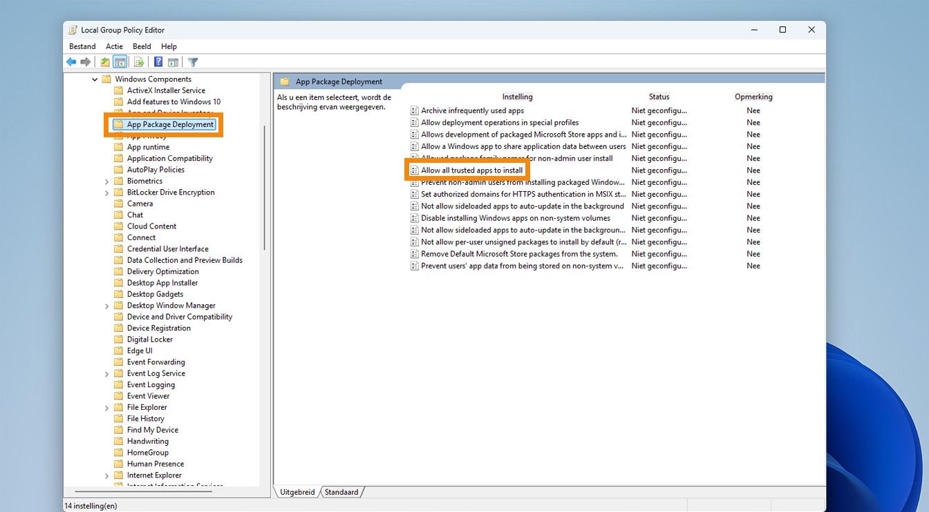Image resolution: width=929 pixels, height=512 pixels.
Task: Expand the File Explorer tree node
Action: click(x=106, y=408)
